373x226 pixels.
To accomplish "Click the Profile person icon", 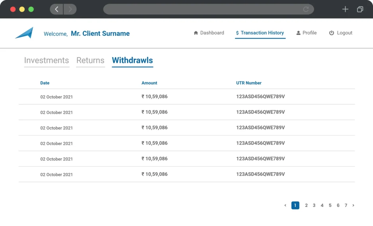I will coord(298,33).
